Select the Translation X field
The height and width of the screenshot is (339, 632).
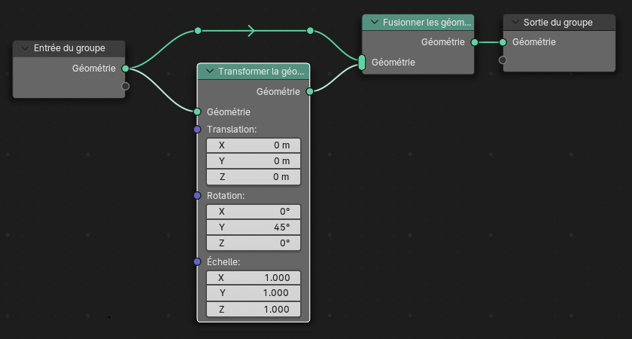coord(253,145)
